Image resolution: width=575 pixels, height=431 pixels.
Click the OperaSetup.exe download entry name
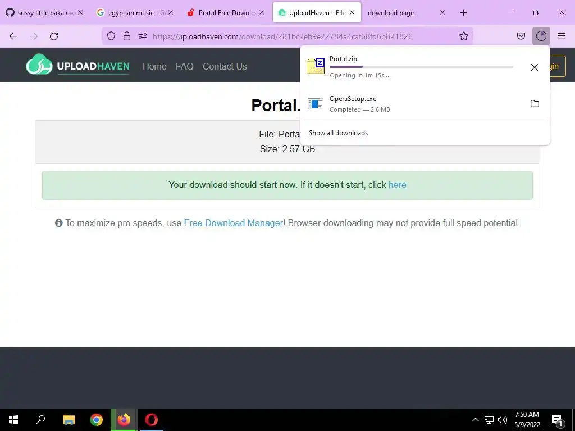point(353,99)
